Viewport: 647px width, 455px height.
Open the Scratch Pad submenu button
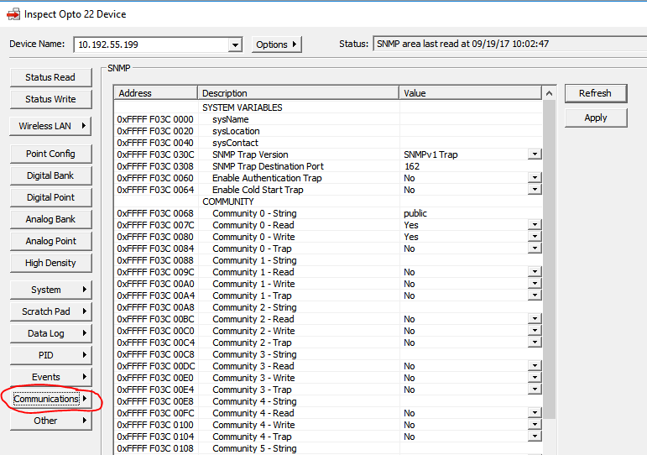50,311
